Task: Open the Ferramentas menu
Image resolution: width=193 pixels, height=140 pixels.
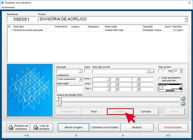Action: click(8, 8)
